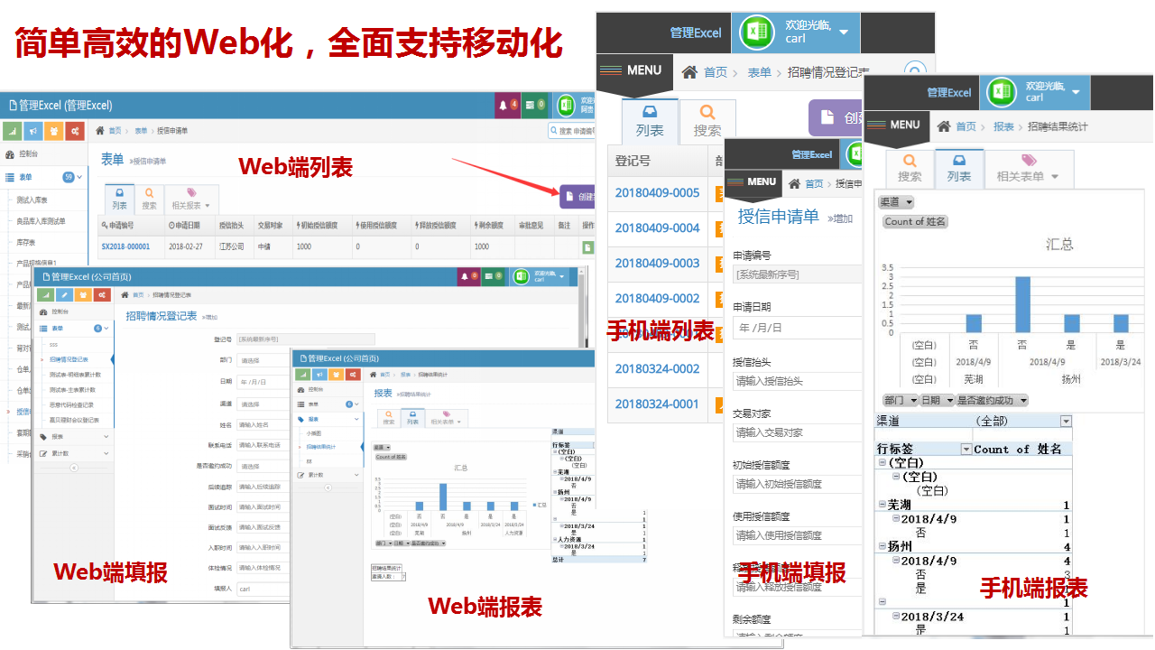Click blue pencil icon in 招聘情况登记表 web window
Image resolution: width=1155 pixels, height=650 pixels.
[64, 294]
